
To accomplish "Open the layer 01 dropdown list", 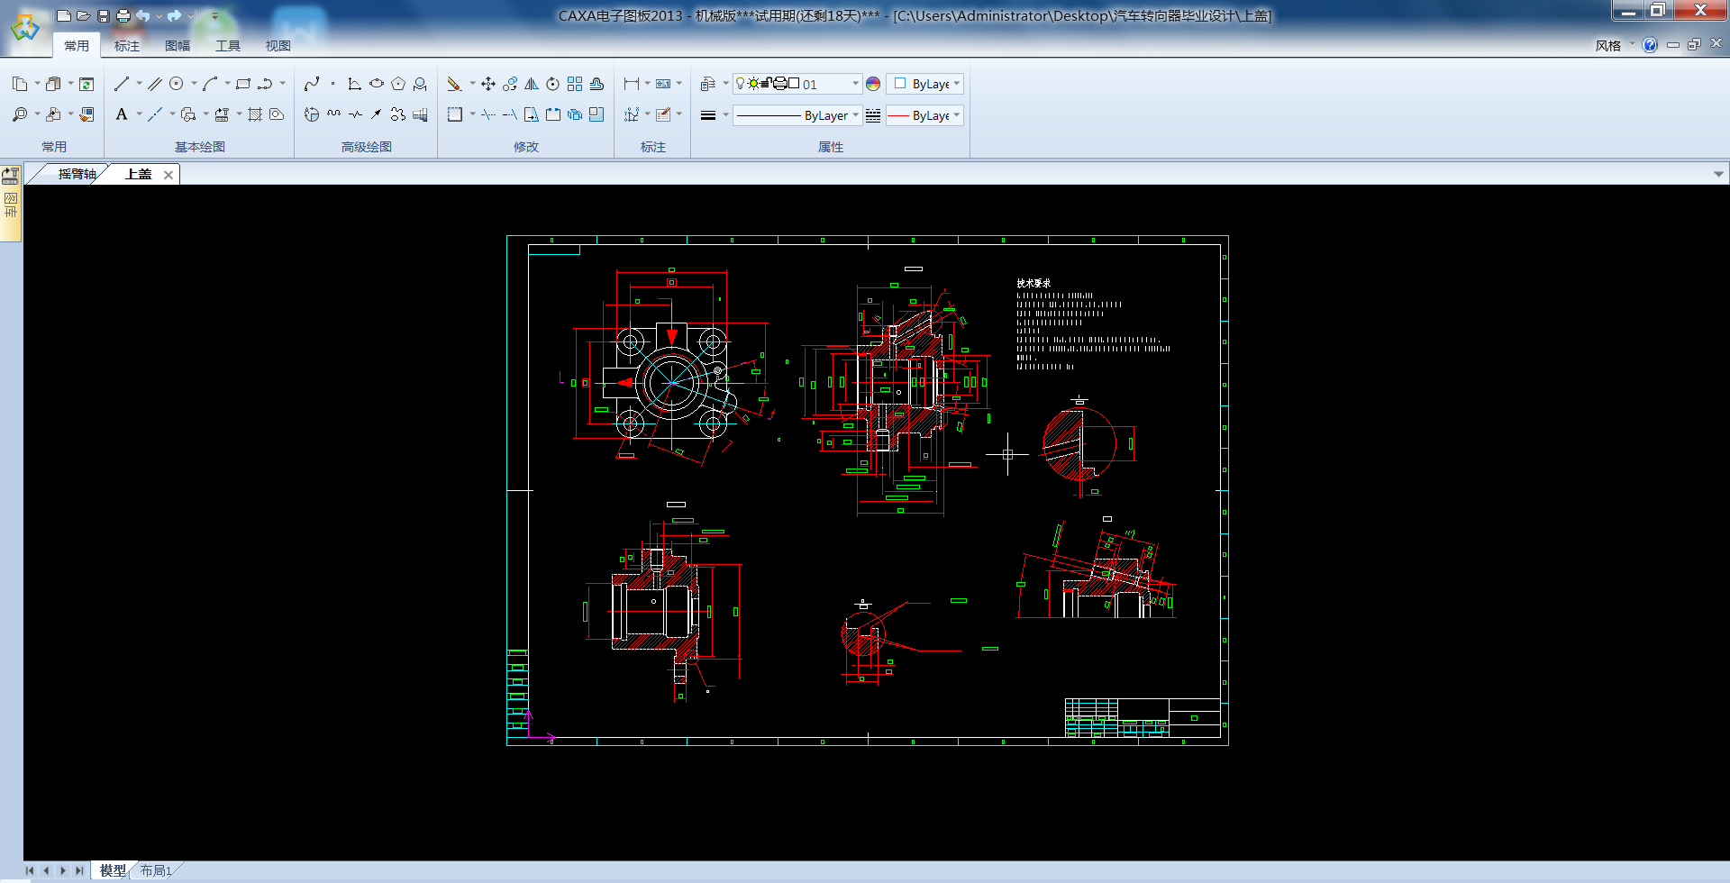I will click(x=854, y=84).
